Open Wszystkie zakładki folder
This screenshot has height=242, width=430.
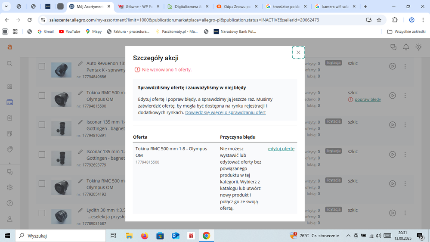(x=406, y=31)
